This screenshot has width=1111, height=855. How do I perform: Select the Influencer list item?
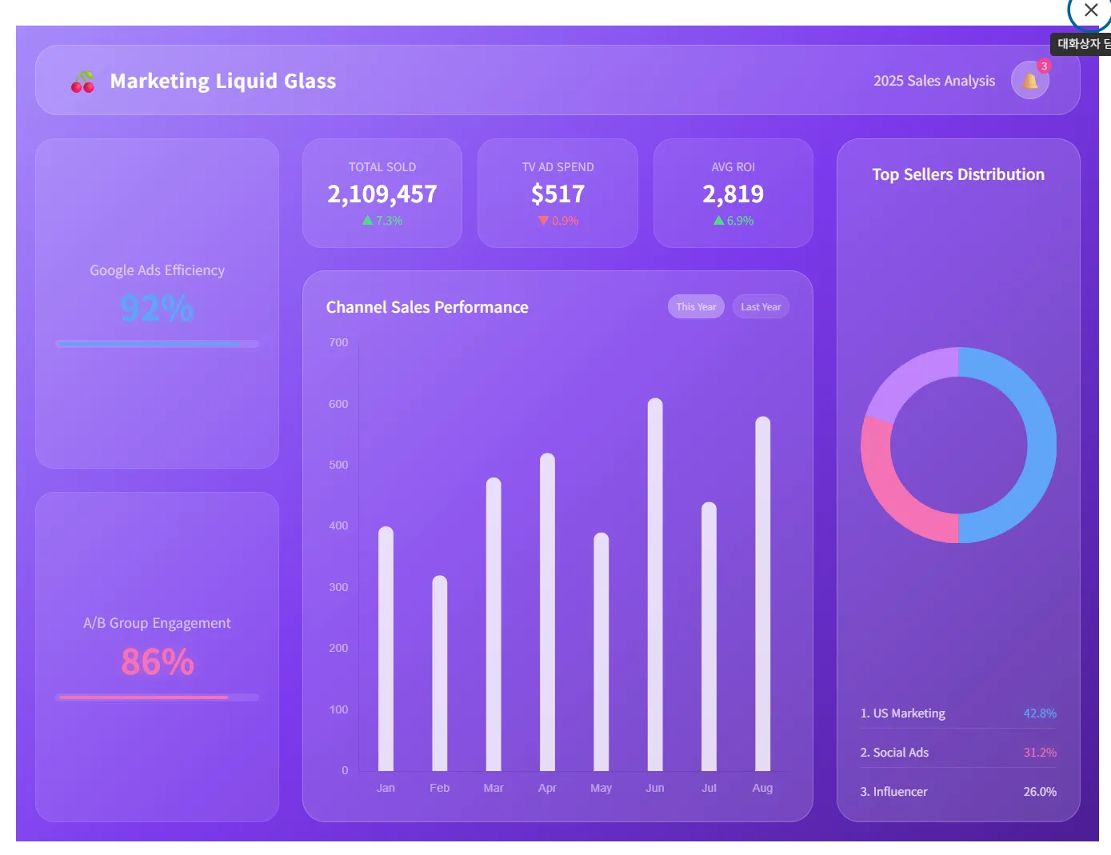pyautogui.click(x=957, y=792)
